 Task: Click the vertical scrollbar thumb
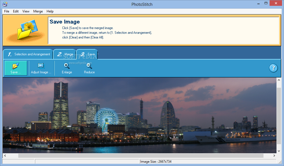click(279, 116)
